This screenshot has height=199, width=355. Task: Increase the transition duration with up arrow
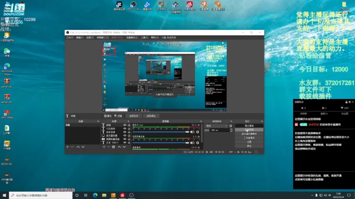(x=231, y=129)
